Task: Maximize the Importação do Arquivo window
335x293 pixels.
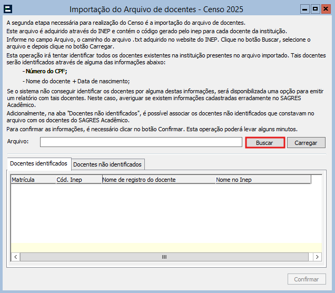Action: (x=315, y=9)
